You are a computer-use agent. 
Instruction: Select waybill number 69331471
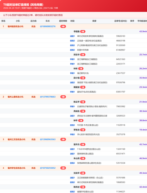[120, 154]
